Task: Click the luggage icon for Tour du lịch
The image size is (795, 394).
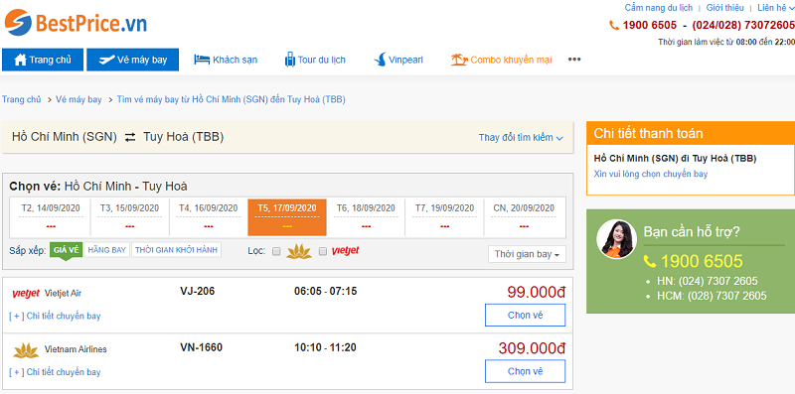Action: point(290,60)
